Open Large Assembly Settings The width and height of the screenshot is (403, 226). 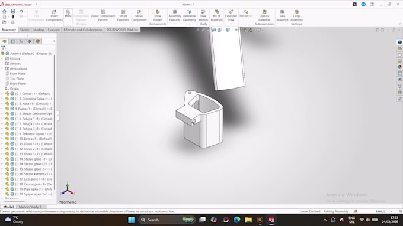tap(296, 18)
